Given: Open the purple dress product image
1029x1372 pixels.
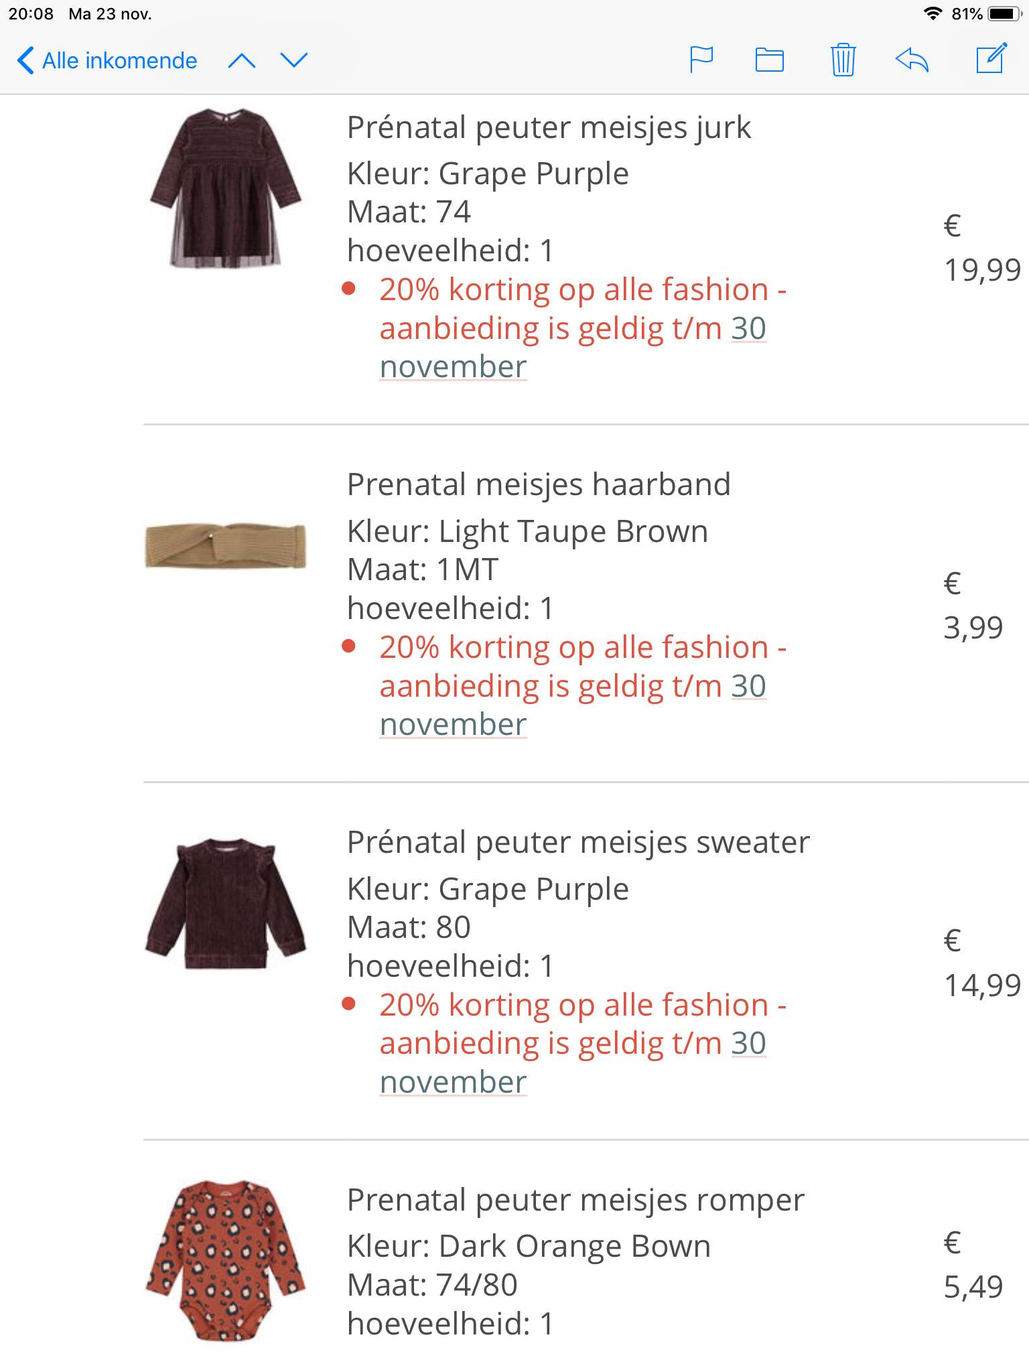Looking at the screenshot, I should pyautogui.click(x=226, y=188).
